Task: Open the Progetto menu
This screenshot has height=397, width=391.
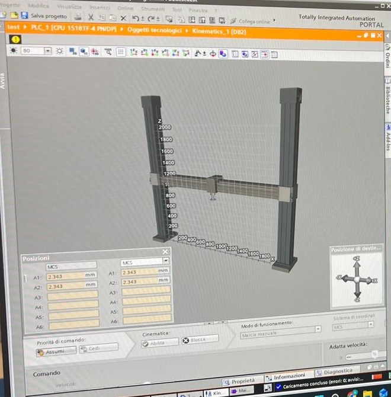Action: (x=9, y=5)
